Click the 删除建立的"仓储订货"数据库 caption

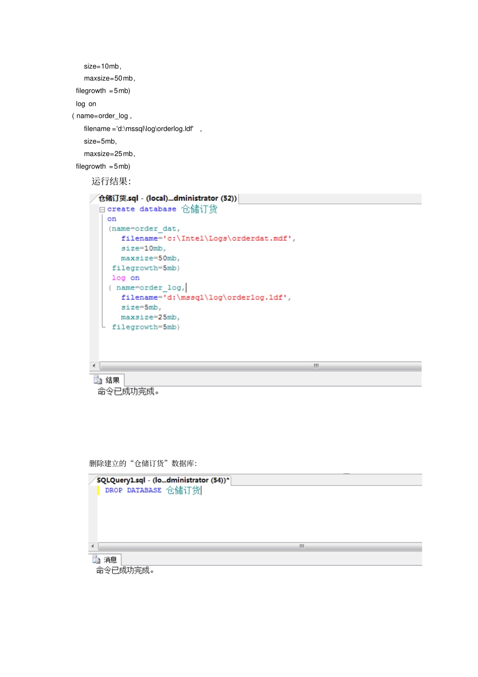[x=143, y=464]
